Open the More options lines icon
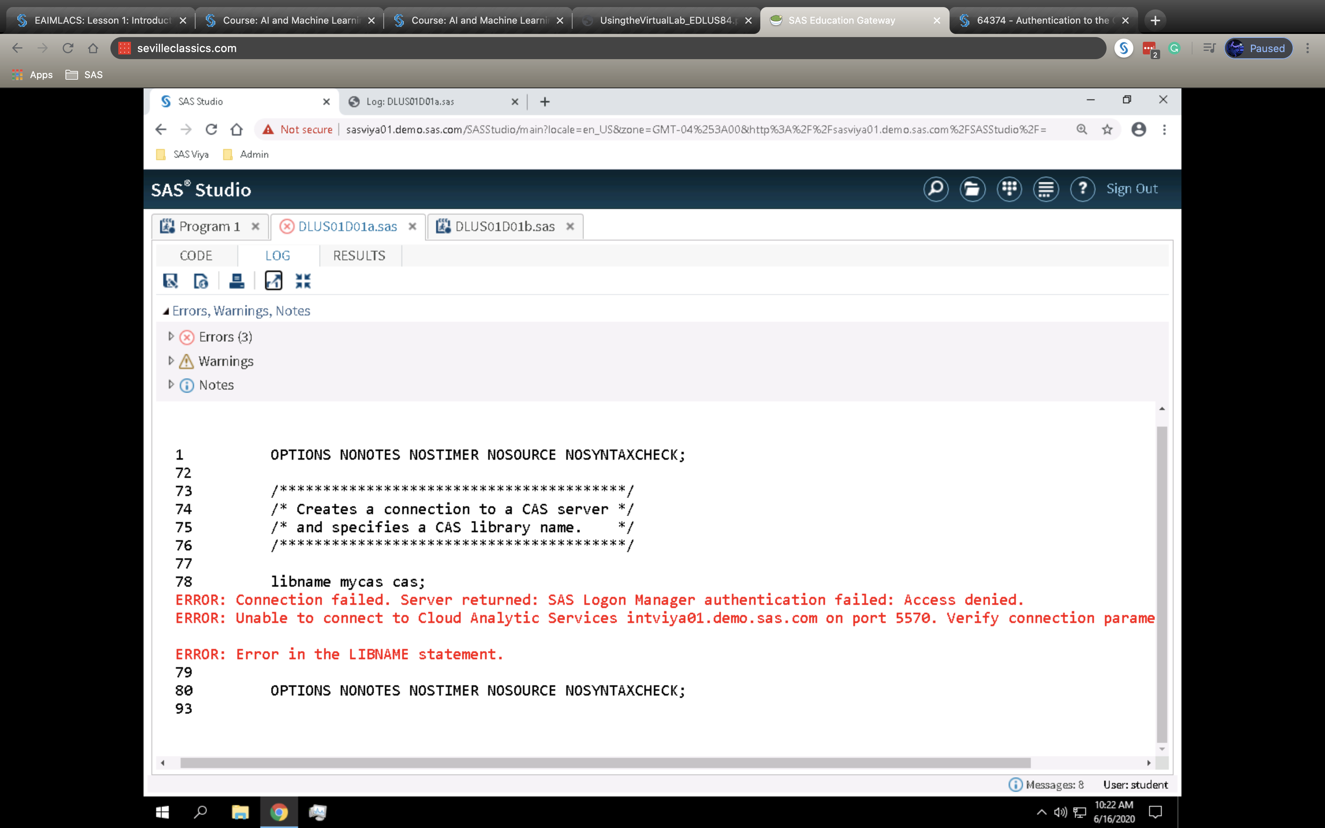Screen dimensions: 1325x828 [1046, 190]
